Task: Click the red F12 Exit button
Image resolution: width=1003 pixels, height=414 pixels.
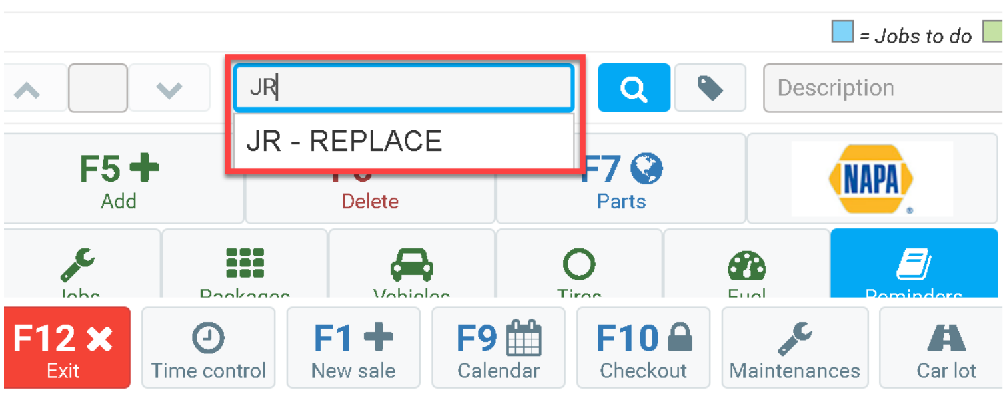Action: [x=64, y=347]
